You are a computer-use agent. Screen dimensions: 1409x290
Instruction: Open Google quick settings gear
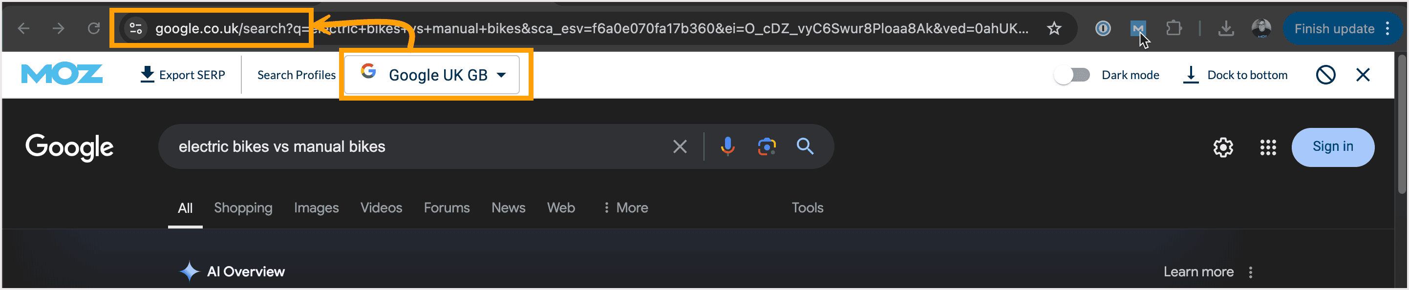[x=1223, y=147]
